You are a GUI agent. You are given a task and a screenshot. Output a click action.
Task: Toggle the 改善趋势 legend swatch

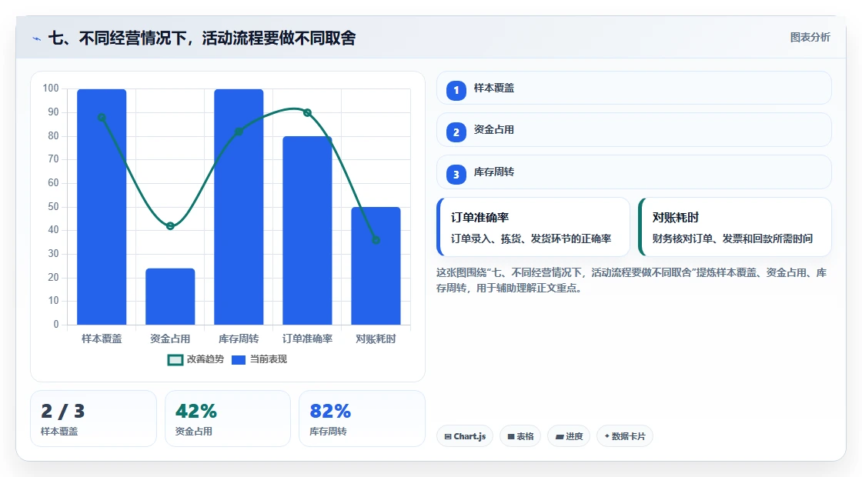point(175,360)
